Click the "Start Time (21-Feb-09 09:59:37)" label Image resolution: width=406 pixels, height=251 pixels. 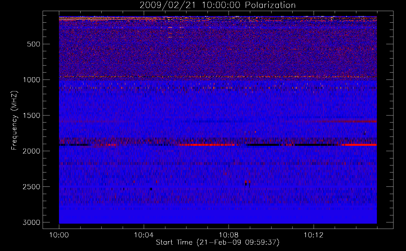[x=218, y=242]
